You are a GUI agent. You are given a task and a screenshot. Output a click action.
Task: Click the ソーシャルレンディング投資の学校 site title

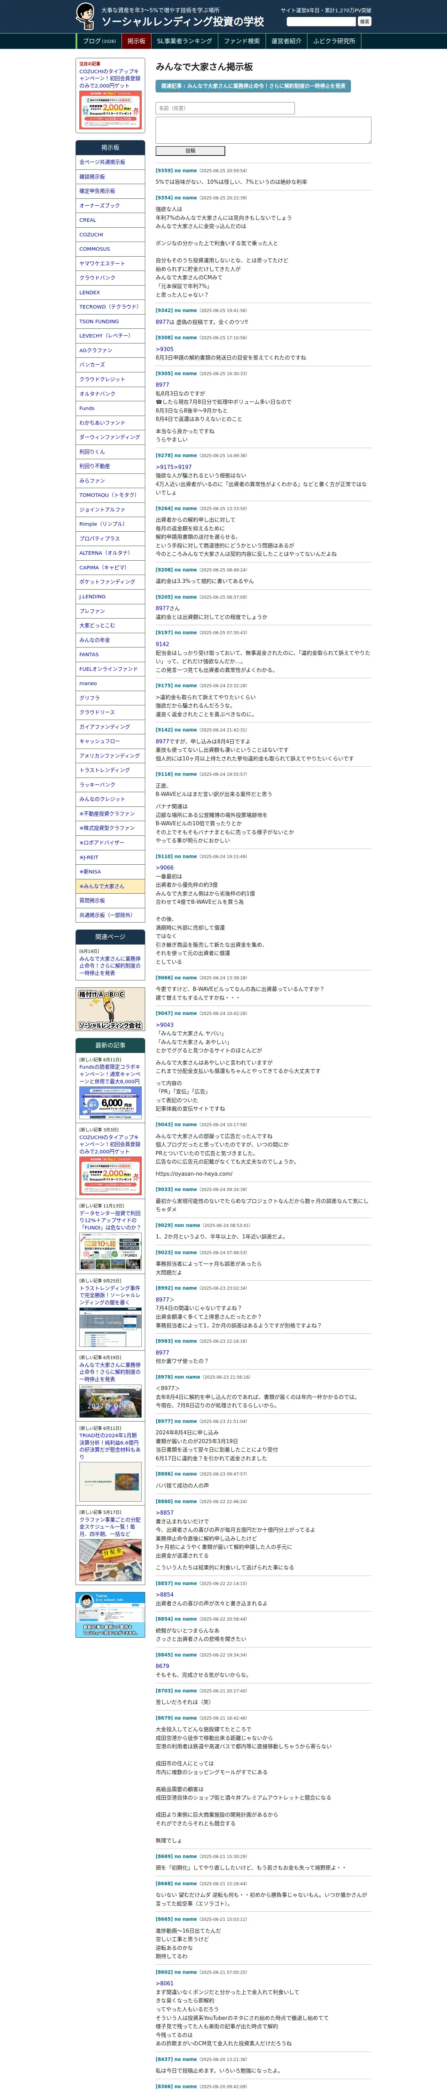point(182,22)
